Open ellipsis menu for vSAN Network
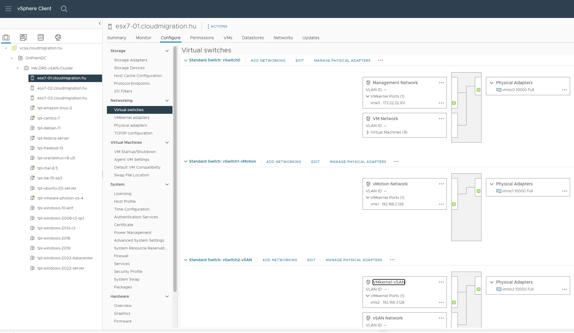 pos(441,318)
